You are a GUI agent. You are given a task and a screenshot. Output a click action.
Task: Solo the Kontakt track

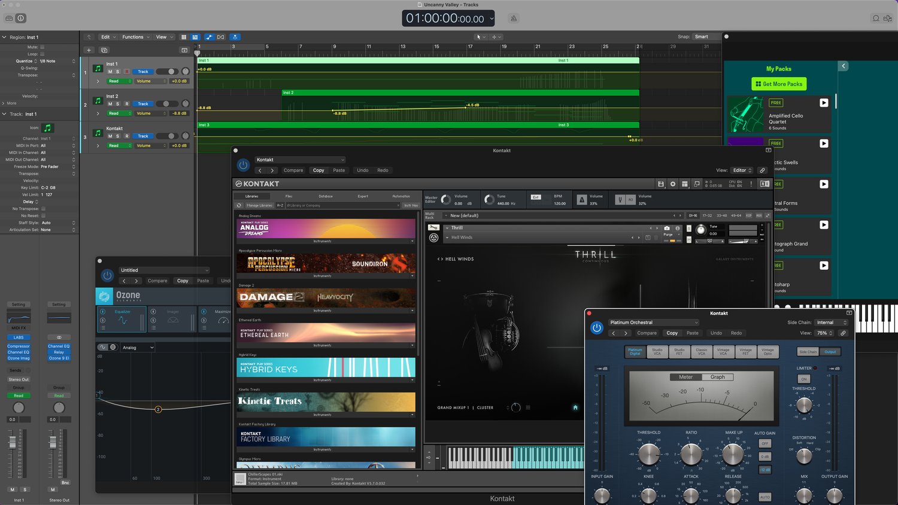(117, 136)
